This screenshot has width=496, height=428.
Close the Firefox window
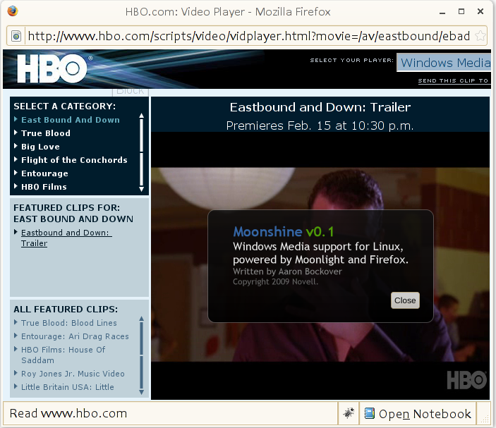pyautogui.click(x=480, y=11)
